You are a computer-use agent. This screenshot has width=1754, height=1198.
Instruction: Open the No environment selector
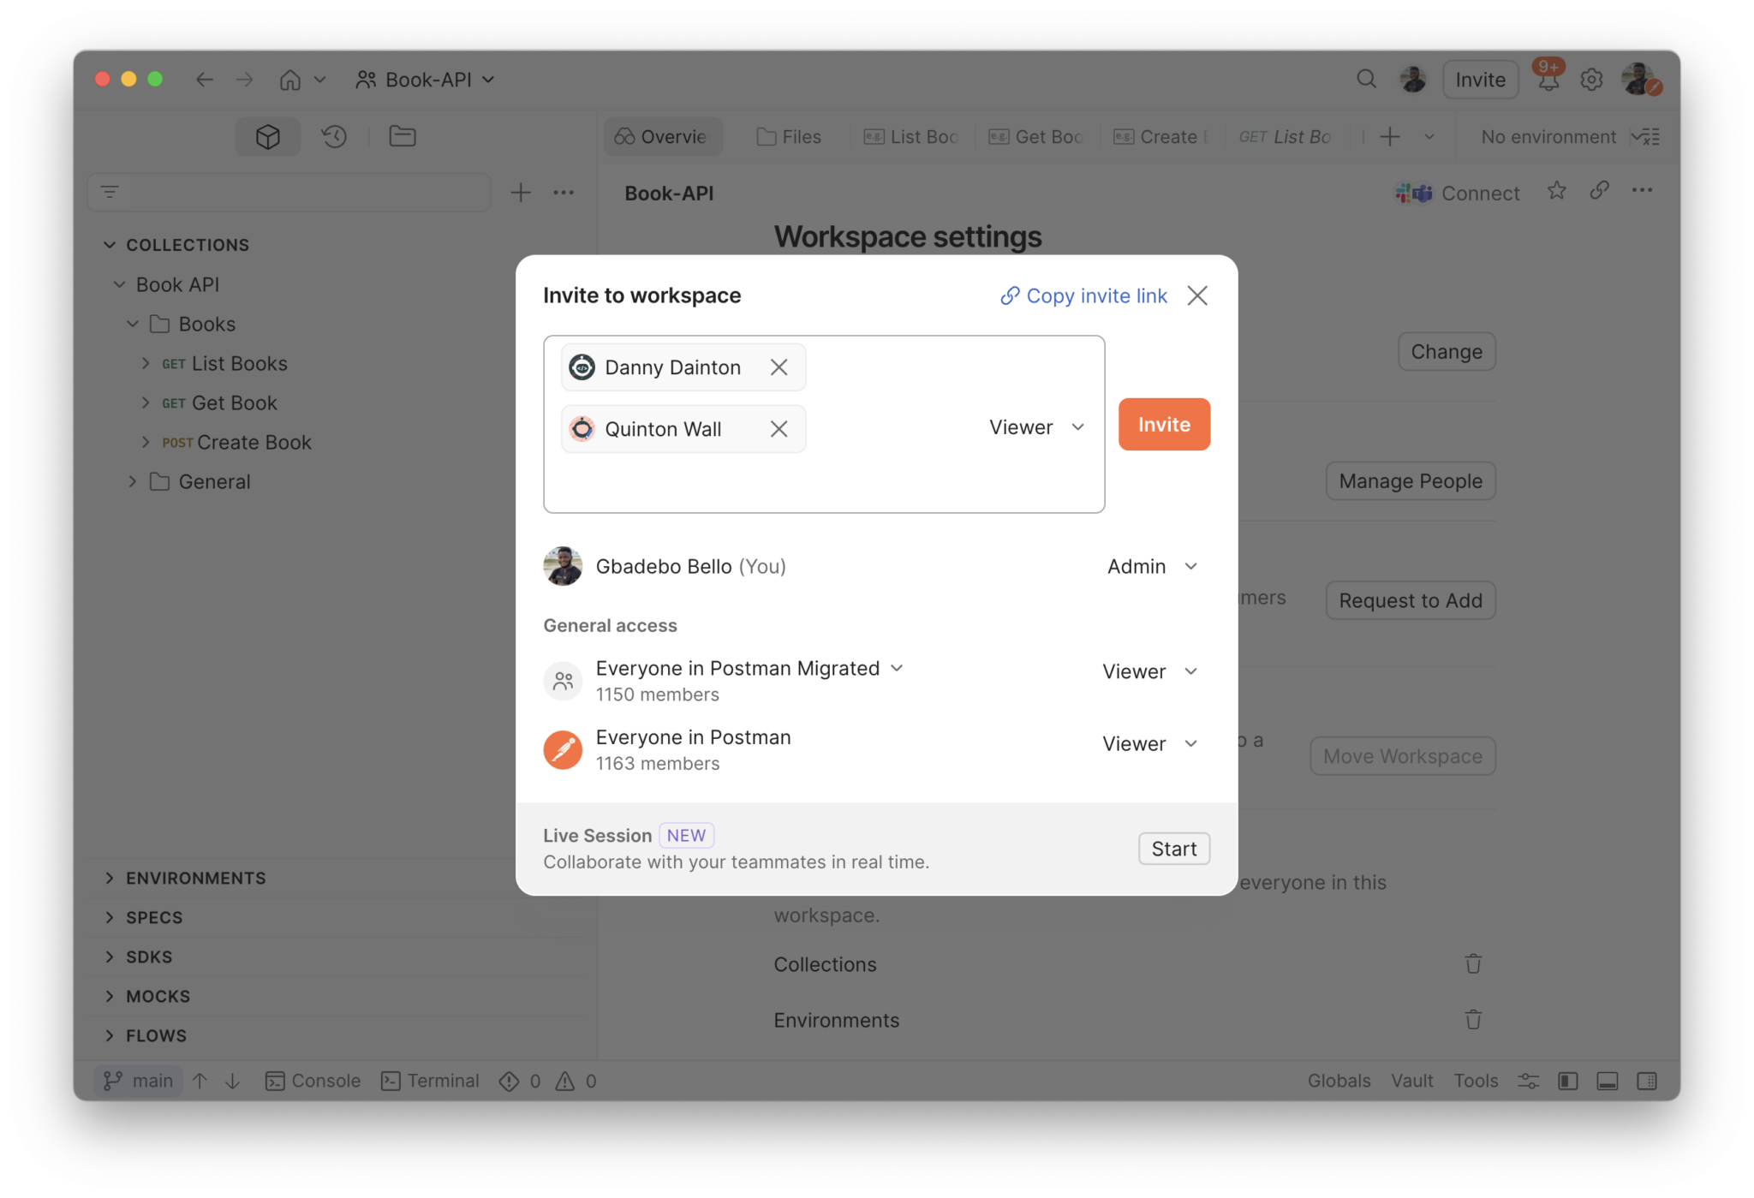coord(1548,137)
